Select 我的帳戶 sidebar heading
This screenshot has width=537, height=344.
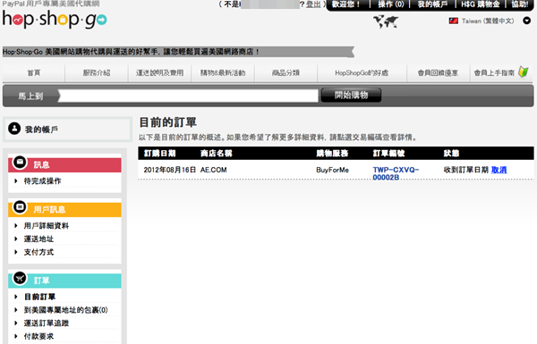click(x=41, y=130)
